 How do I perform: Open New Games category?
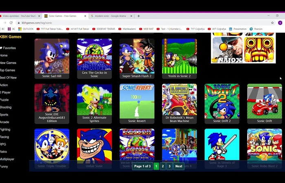click(8, 63)
